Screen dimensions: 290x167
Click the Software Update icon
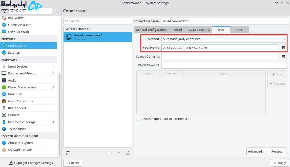pos(4,150)
